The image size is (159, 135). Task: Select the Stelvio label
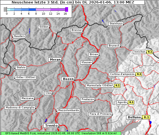21,67
